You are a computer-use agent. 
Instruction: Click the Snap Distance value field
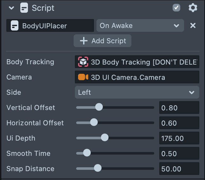tap(179, 169)
